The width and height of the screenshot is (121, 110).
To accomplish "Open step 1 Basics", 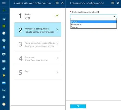I will (x=38, y=15).
